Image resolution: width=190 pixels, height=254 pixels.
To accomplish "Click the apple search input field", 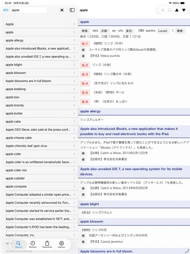I will [29, 10].
